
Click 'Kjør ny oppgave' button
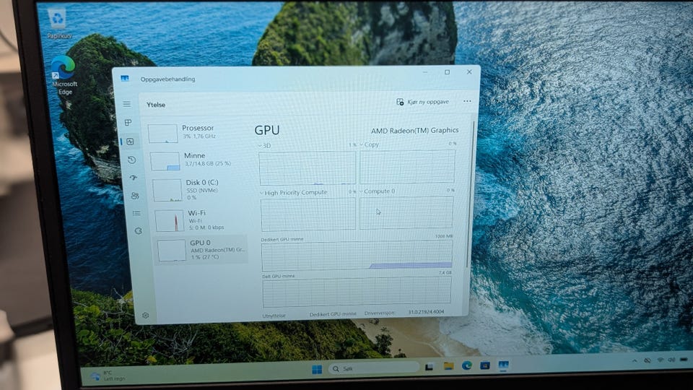[x=422, y=102]
